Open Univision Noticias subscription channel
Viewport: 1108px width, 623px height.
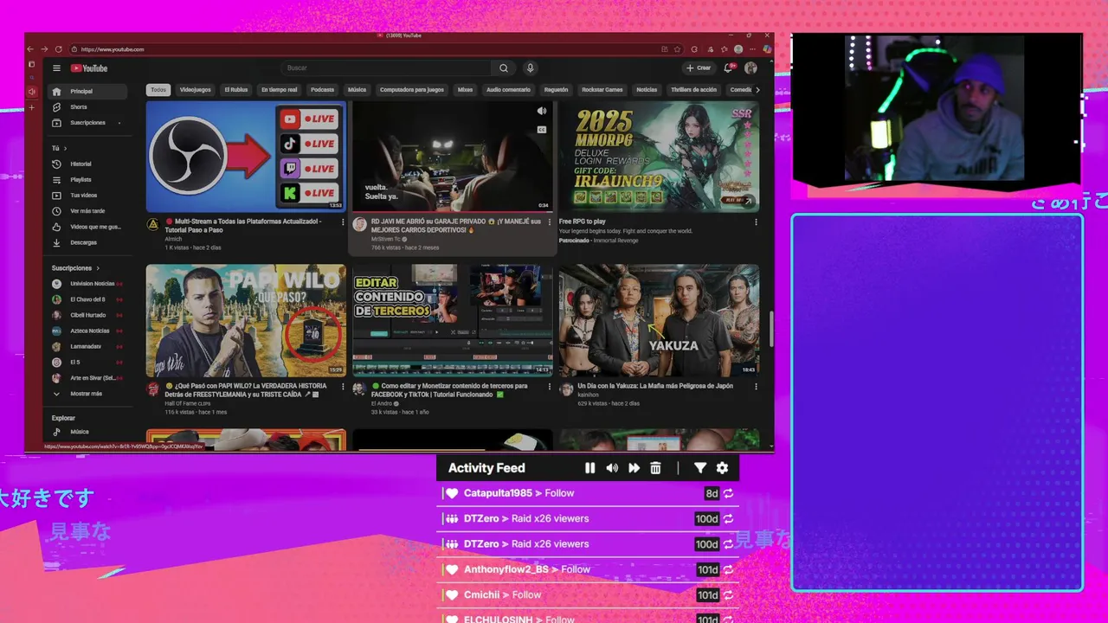(87, 284)
